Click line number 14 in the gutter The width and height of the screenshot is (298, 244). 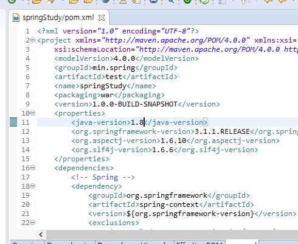26,150
